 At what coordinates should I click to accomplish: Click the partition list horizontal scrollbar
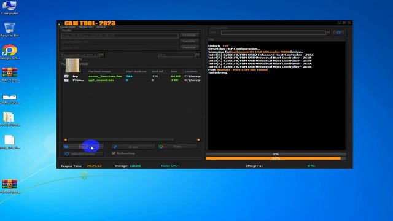(x=121, y=140)
